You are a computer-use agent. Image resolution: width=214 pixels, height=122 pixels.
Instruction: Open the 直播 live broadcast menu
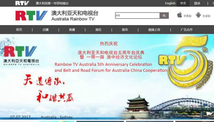click(72, 29)
